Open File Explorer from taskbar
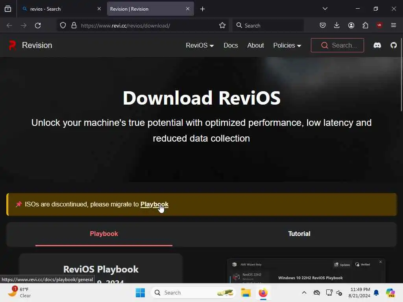403x302 pixels. click(246, 293)
